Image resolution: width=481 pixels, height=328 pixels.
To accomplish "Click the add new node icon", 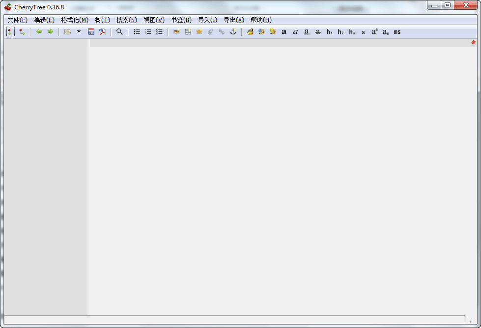I will (10, 32).
